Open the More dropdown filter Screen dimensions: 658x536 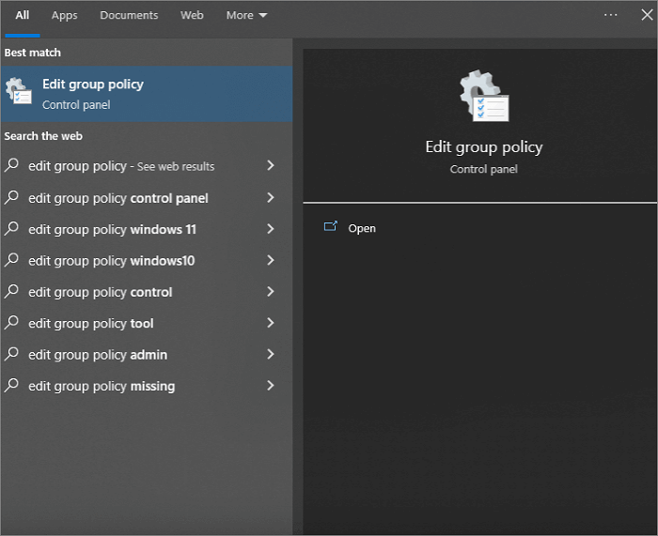(x=246, y=16)
